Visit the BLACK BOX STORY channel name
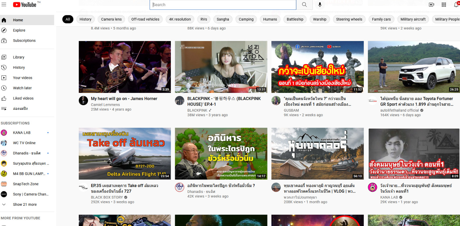Viewport: 460px width, 226px height. pos(107,197)
